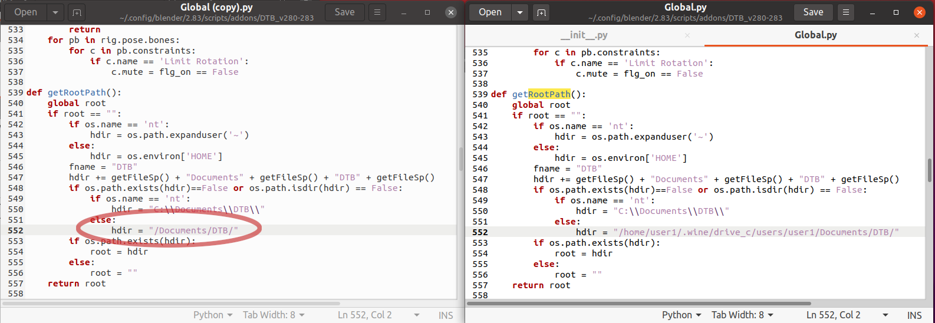Close the Global.py tab
Viewport: 935px width, 323px height.
click(x=917, y=35)
